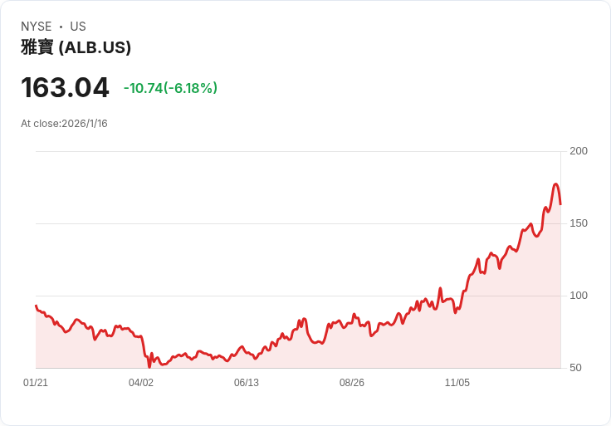
Task: Click the leftmost start of the price line
Action: (36, 306)
